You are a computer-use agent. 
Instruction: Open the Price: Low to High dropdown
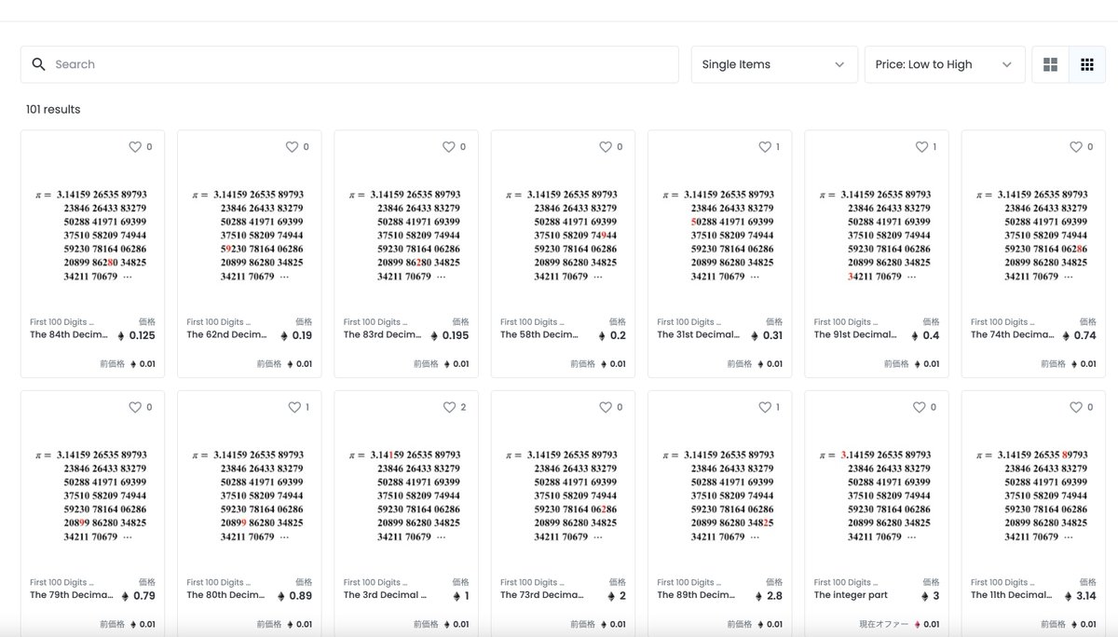[945, 64]
